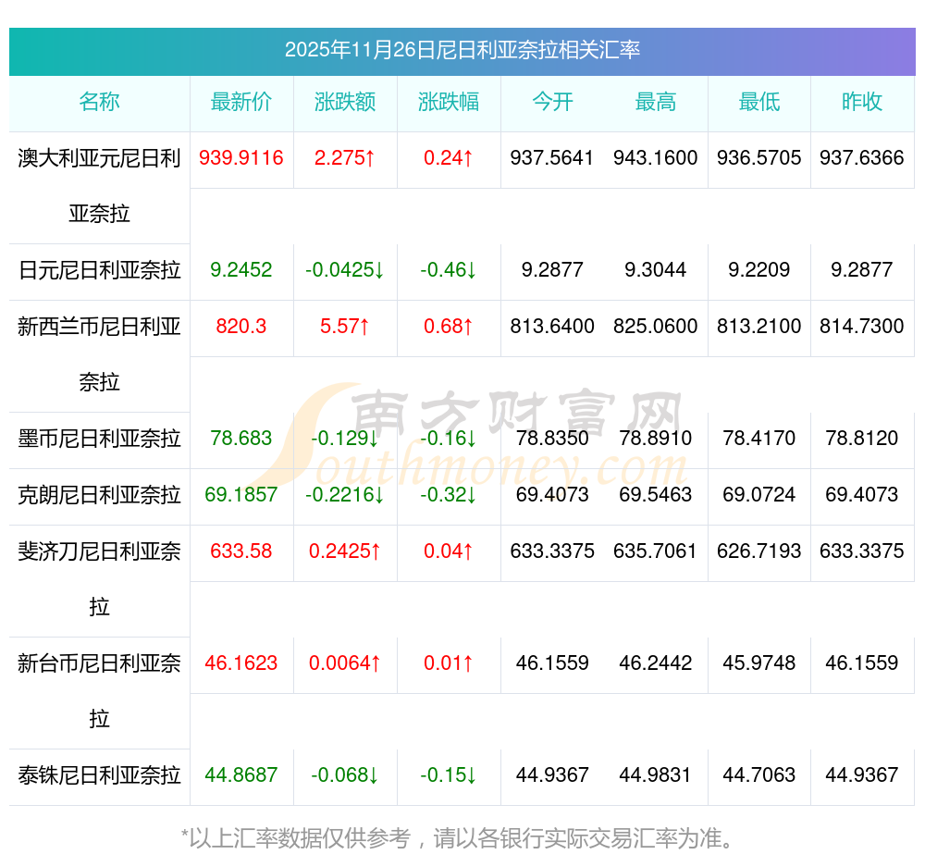Click the footer disclaimer text below the table
Viewport: 925px width, 867px height.
[x=460, y=838]
